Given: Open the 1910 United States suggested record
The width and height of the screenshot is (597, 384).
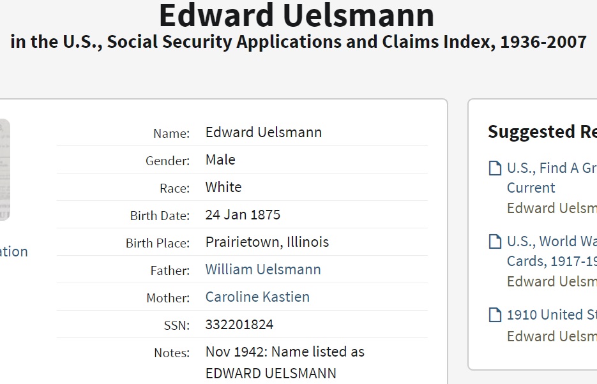Looking at the screenshot, I should [552, 315].
